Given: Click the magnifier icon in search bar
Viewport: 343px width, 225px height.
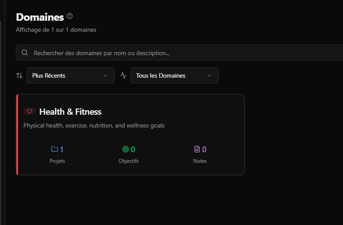Looking at the screenshot, I should click(x=25, y=53).
